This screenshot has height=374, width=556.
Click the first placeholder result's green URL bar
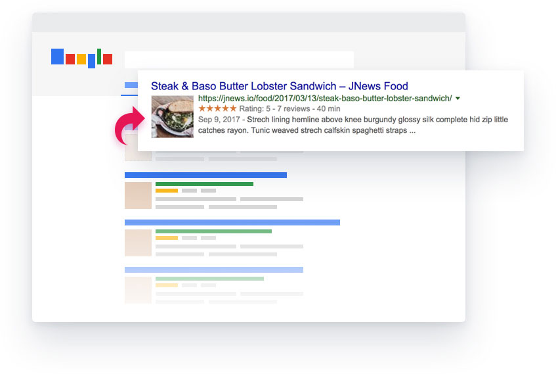pos(204,184)
